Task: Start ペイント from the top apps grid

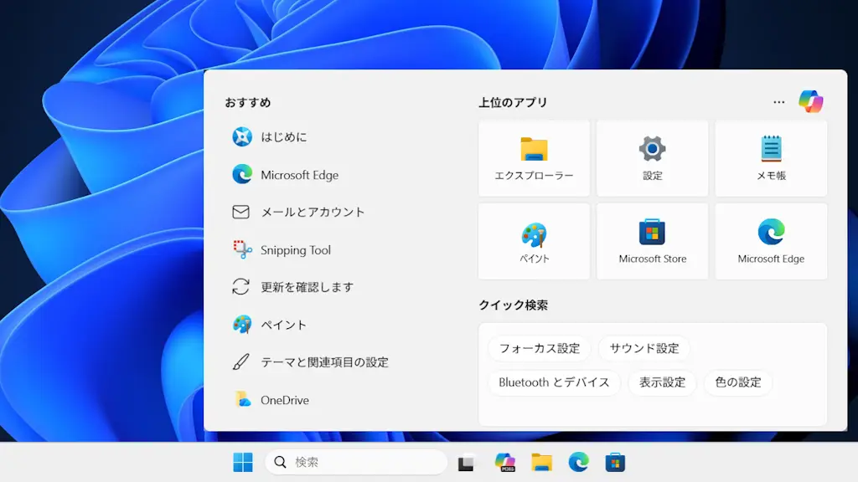Action: pos(533,241)
